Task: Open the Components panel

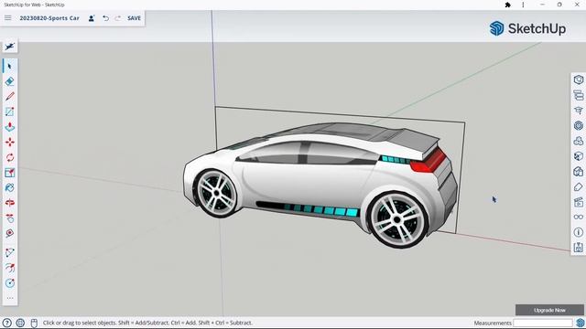Action: coord(578,126)
